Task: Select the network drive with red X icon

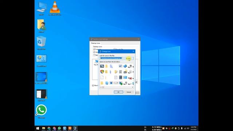Action: tap(130, 78)
